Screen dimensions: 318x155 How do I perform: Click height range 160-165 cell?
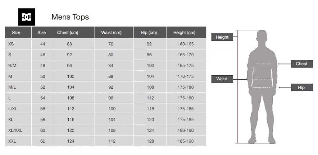tap(186, 44)
